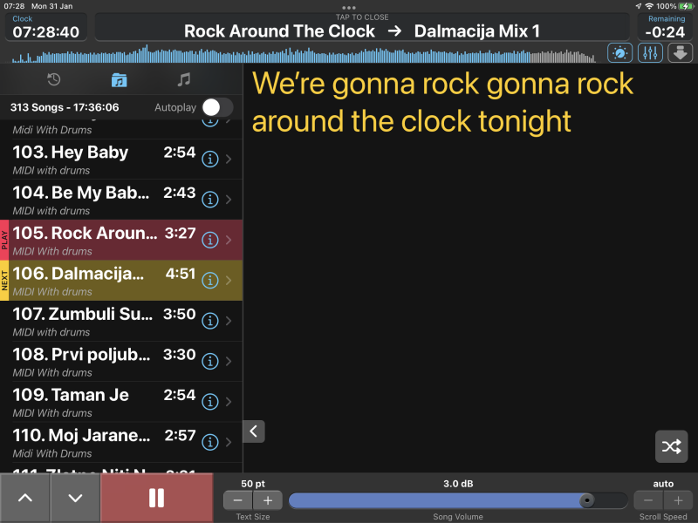Image resolution: width=698 pixels, height=523 pixels.
Task: Open the mixer sliders icon
Action: tap(650, 53)
